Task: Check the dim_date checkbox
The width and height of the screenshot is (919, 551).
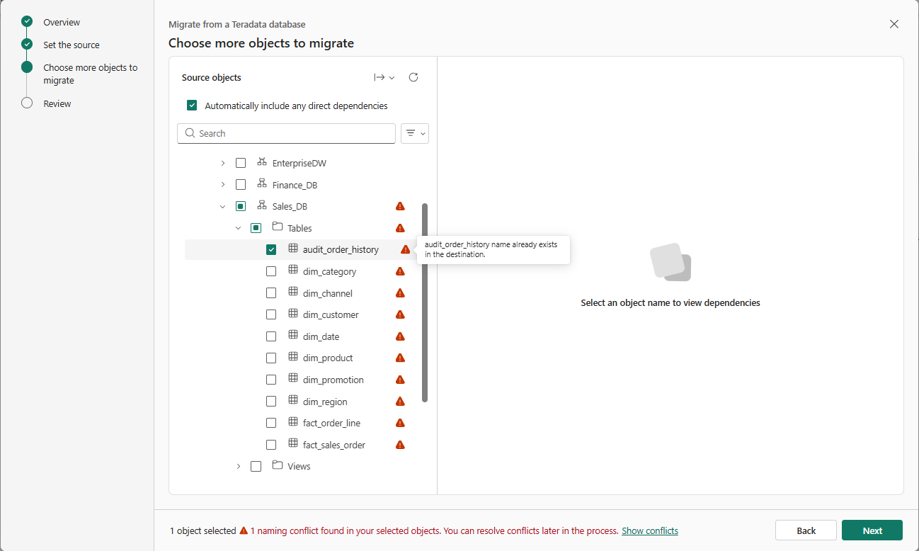Action: [x=271, y=336]
